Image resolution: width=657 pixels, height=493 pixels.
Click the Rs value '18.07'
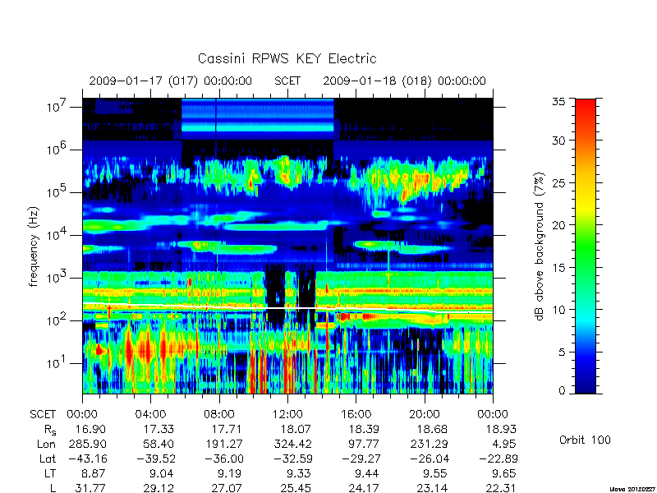click(296, 429)
